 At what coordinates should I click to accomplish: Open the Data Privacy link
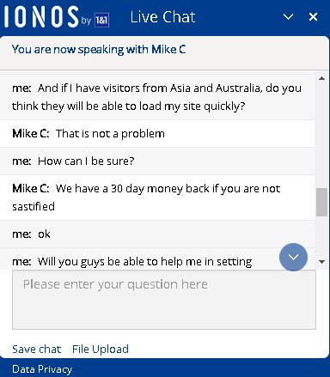point(42,369)
